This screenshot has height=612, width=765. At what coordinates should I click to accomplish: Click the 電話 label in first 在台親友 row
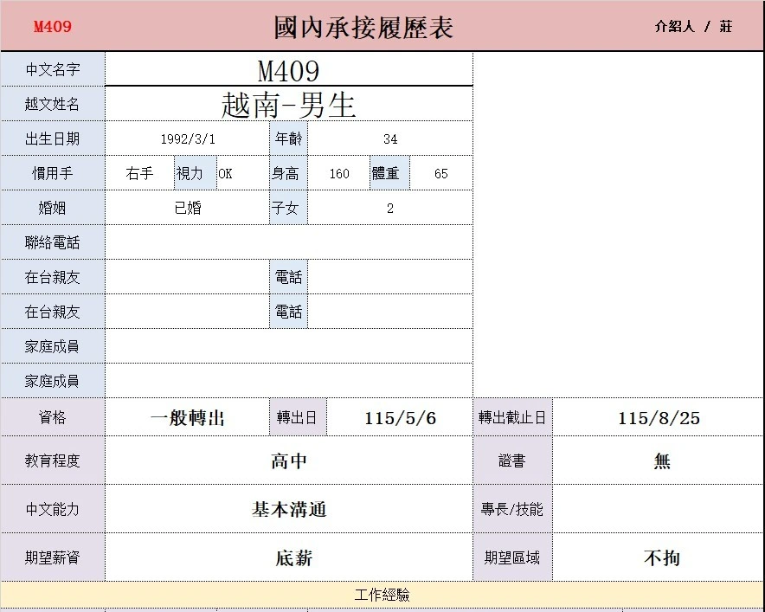click(289, 277)
